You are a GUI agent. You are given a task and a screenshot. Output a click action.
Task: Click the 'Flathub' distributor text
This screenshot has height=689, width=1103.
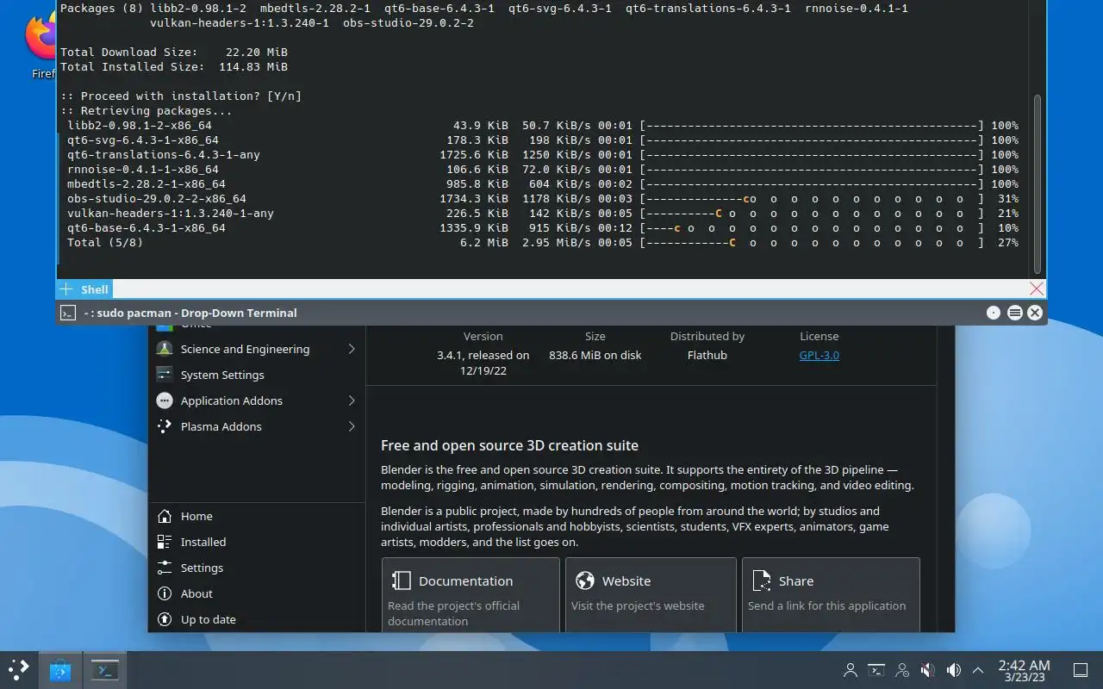[x=707, y=355]
